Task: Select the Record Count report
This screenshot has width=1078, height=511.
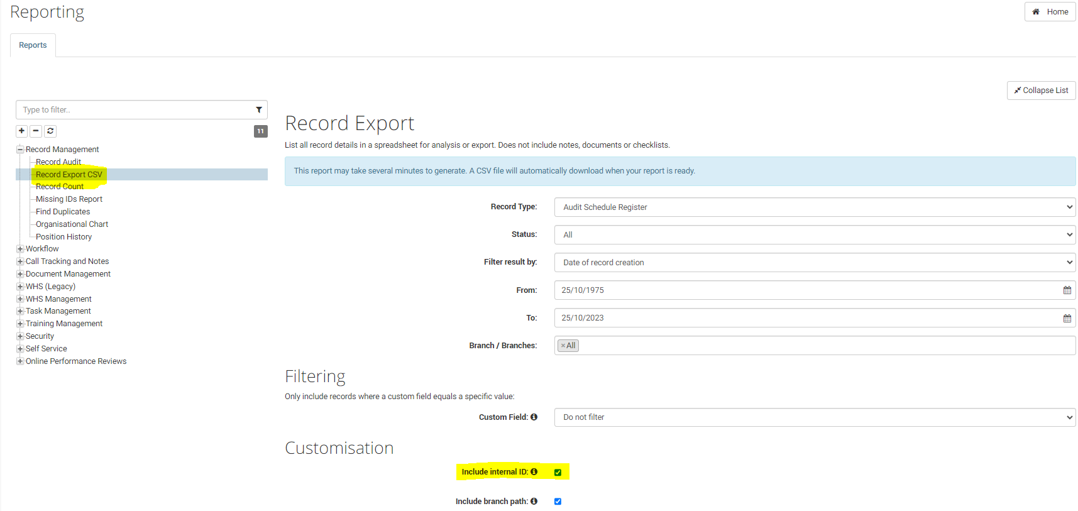Action: coord(60,187)
